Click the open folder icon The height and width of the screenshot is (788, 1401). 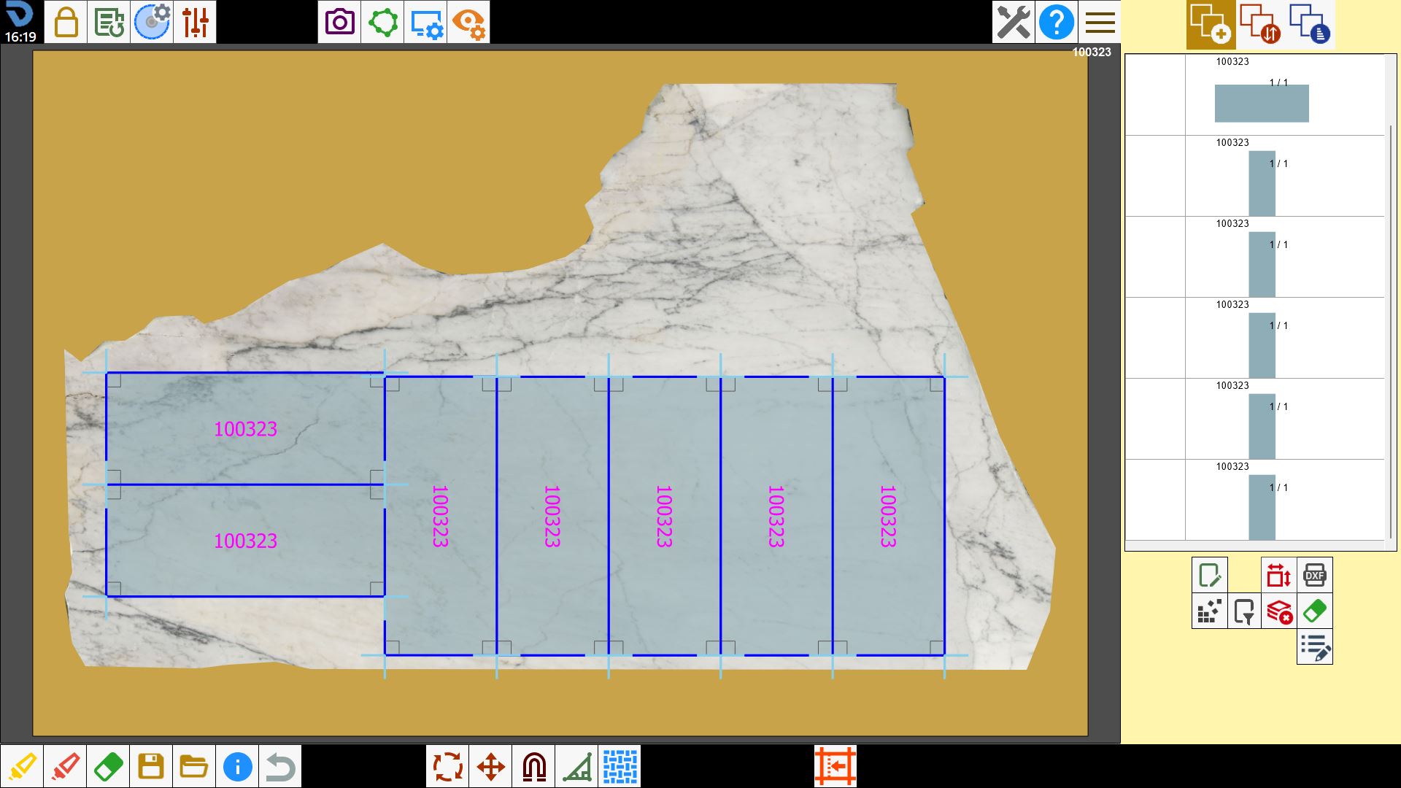point(194,766)
